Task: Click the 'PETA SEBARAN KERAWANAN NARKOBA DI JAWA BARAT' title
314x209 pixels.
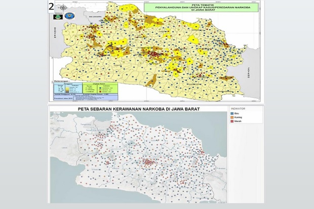Action: click(139, 109)
